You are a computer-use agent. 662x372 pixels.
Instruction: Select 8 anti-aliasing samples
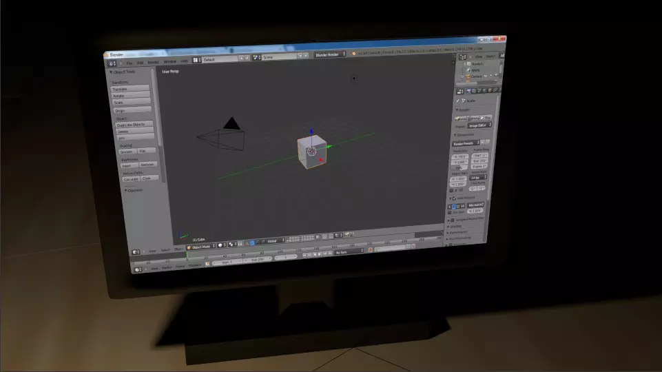tap(453, 206)
